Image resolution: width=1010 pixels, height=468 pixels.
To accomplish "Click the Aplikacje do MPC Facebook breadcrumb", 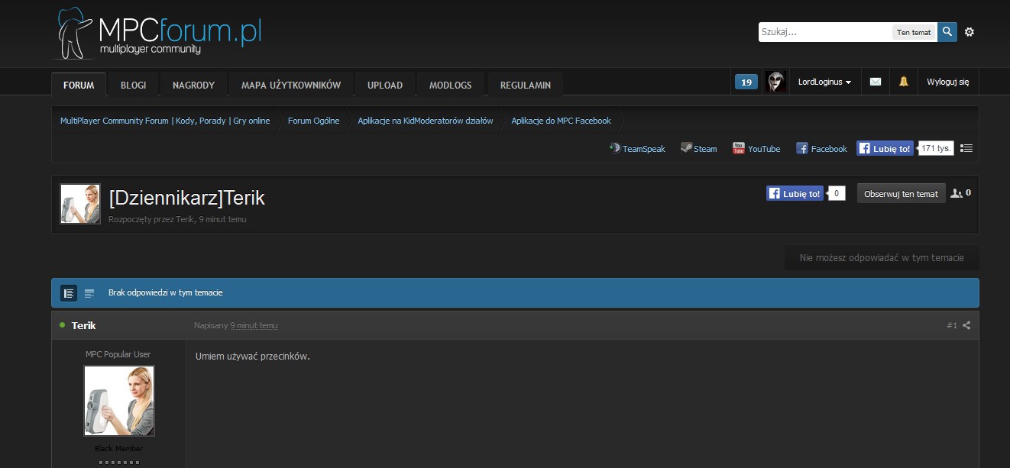I will [561, 121].
